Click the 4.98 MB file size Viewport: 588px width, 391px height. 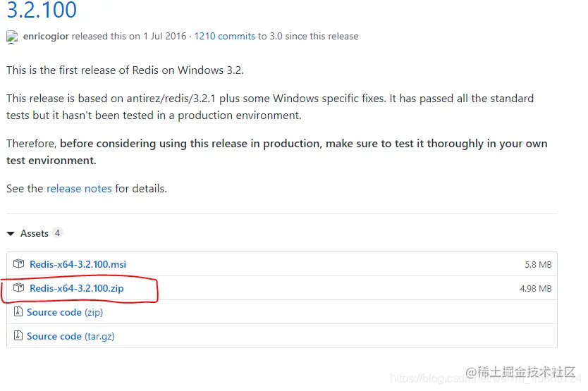coord(536,289)
